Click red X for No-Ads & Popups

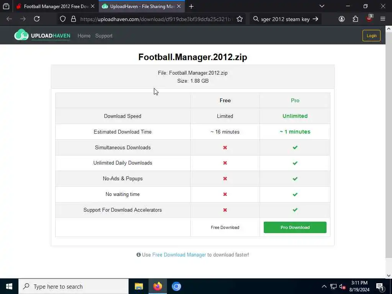click(225, 178)
